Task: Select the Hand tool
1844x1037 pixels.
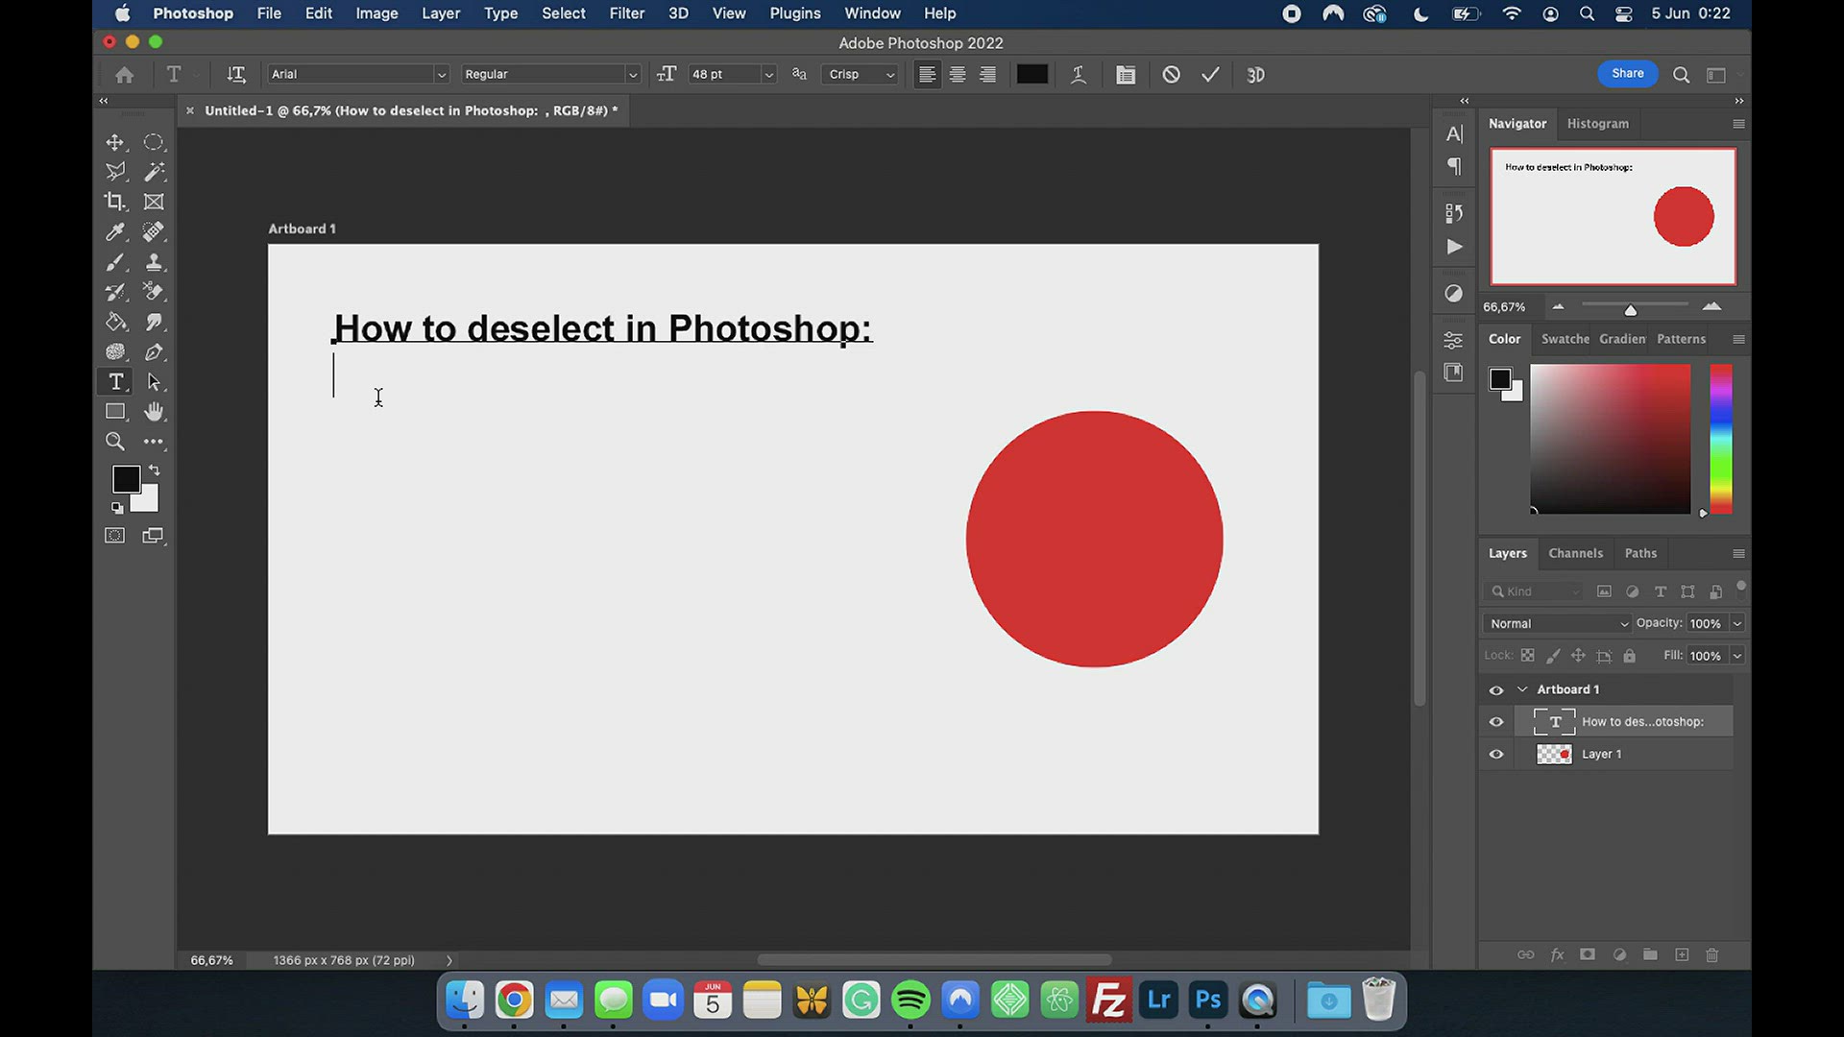Action: pyautogui.click(x=154, y=412)
